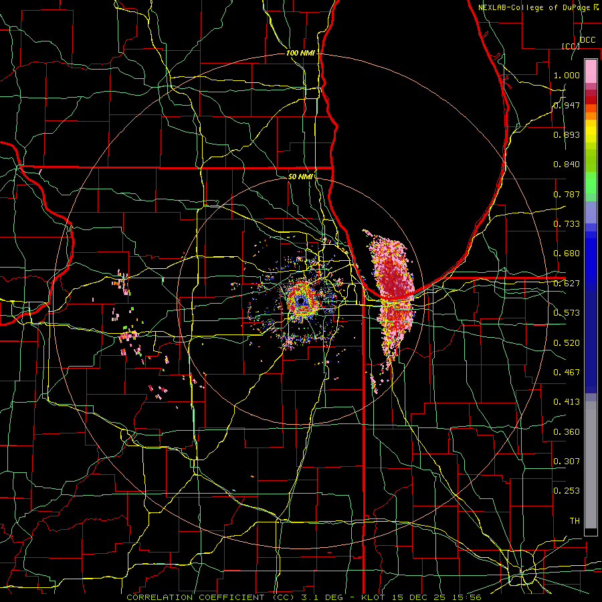Click the DCC label above the color bar
602x602 pixels.
(587, 40)
